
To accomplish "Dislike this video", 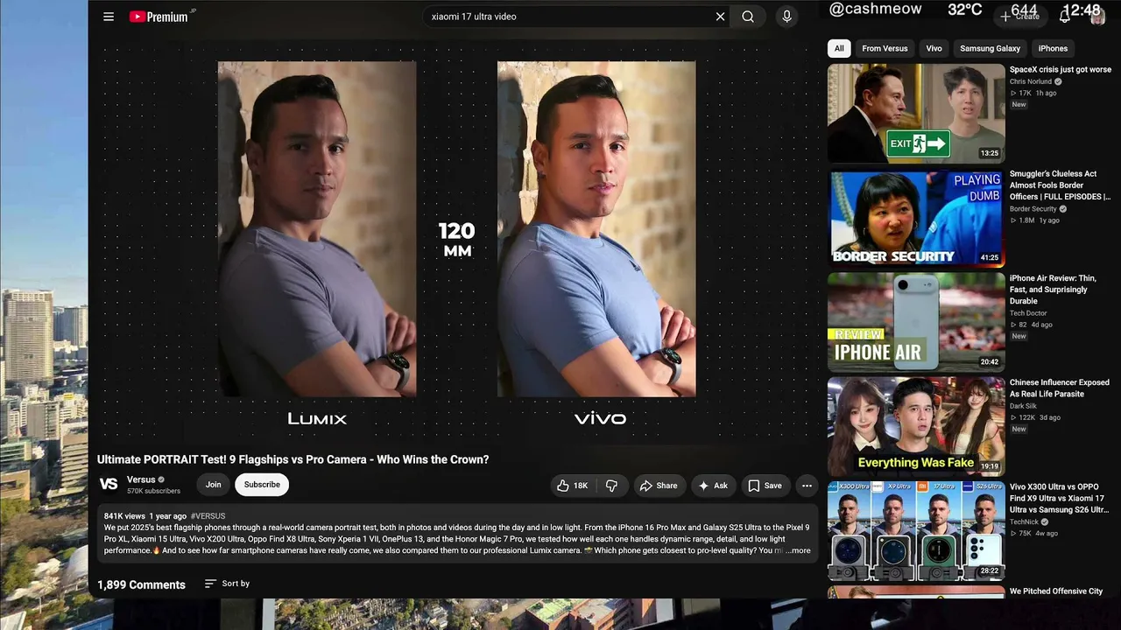I will coord(612,486).
